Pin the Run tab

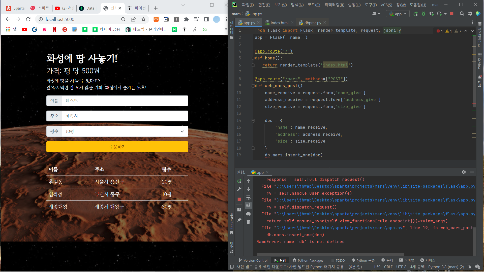click(239, 220)
